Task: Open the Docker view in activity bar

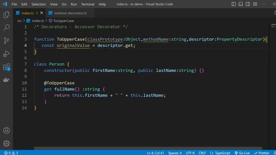Action: [6, 80]
